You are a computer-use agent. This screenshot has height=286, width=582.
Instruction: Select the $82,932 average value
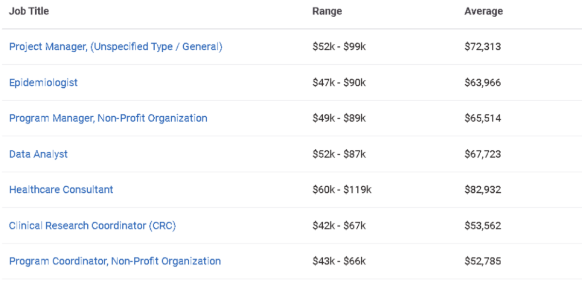[x=482, y=190]
